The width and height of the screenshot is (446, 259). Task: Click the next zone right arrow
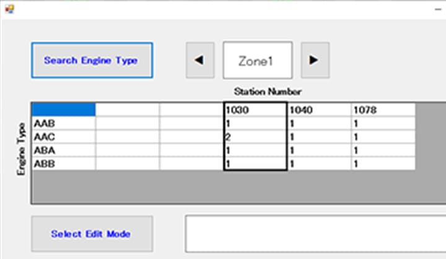click(x=315, y=60)
